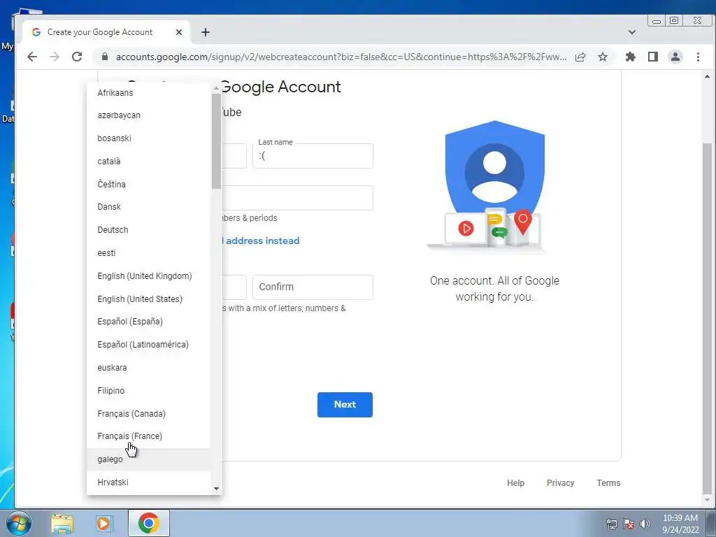Screen dimensions: 716x537
Task: Select galego language option
Action: pos(148,459)
